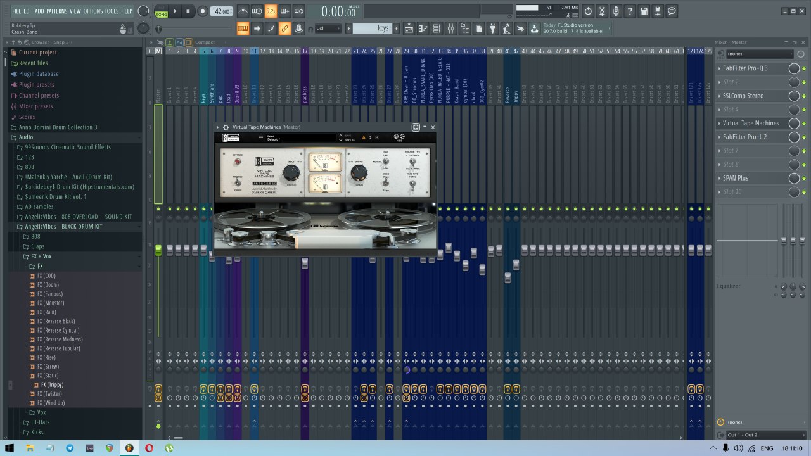
Task: Arm recording with the Record button
Action: 203,11
